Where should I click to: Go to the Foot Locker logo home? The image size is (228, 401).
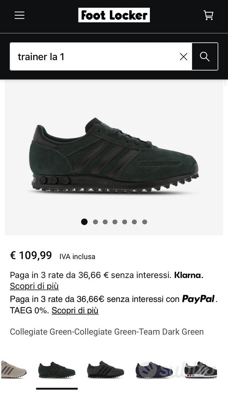[114, 15]
